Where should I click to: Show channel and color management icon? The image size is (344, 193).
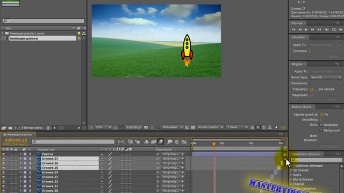(x=158, y=127)
